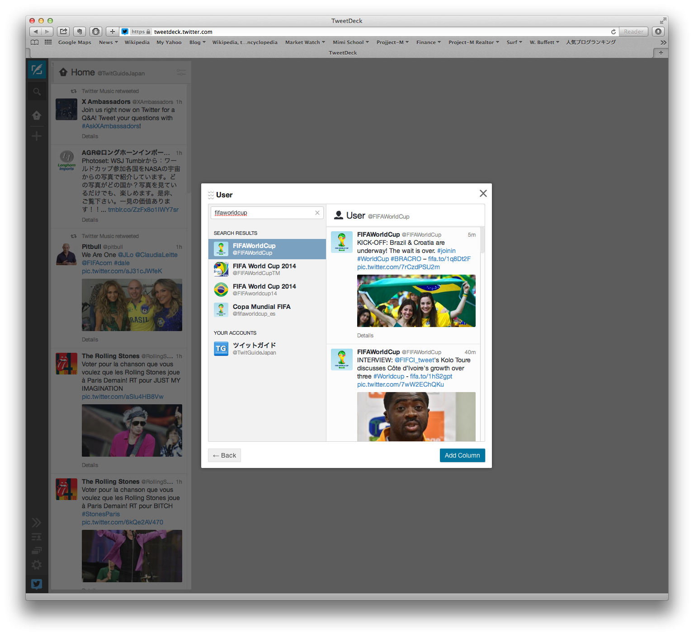Viewport: 694px width, 636px height.
Task: Open the #joinin hashtag link
Action: point(446,251)
